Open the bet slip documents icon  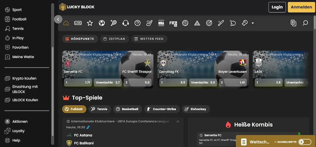tap(294, 23)
